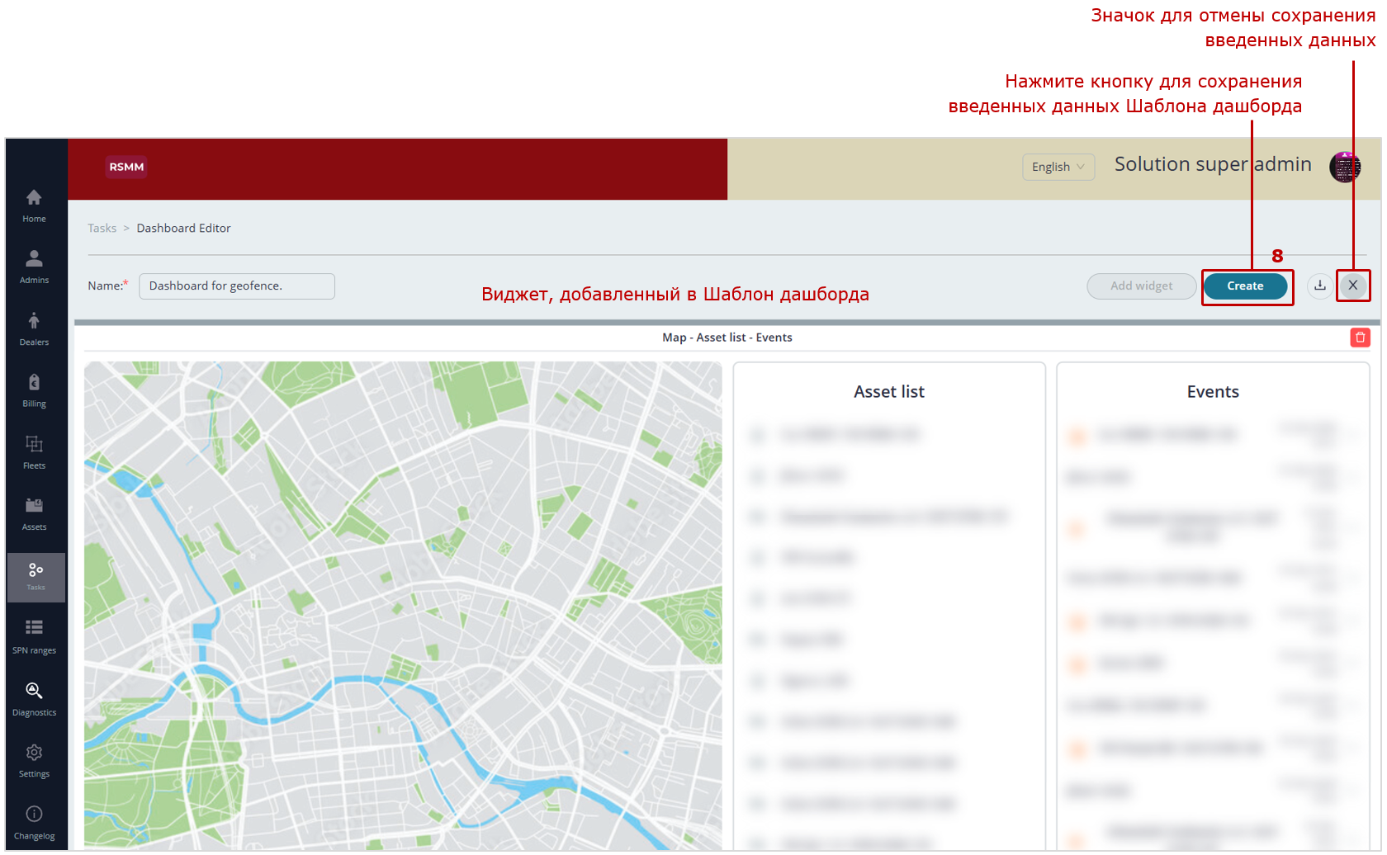
Task: Select the Tasks item in sidebar
Action: (x=36, y=576)
